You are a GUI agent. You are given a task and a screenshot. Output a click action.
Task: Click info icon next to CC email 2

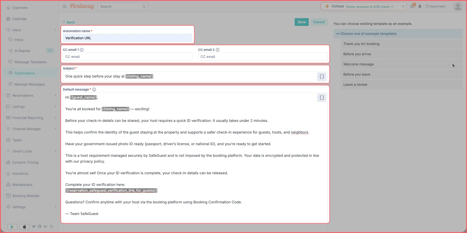(x=218, y=50)
